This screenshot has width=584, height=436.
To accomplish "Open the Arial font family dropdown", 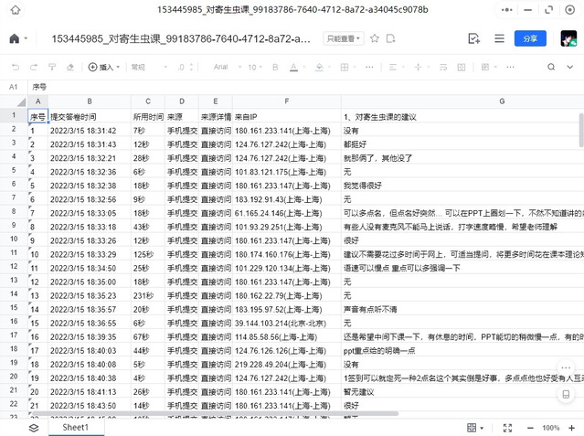I will point(226,67).
